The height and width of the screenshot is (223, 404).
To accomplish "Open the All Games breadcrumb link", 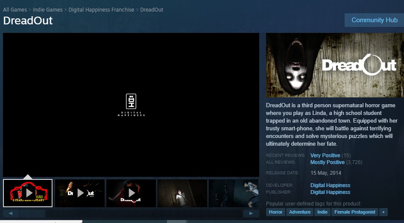I will pyautogui.click(x=15, y=9).
